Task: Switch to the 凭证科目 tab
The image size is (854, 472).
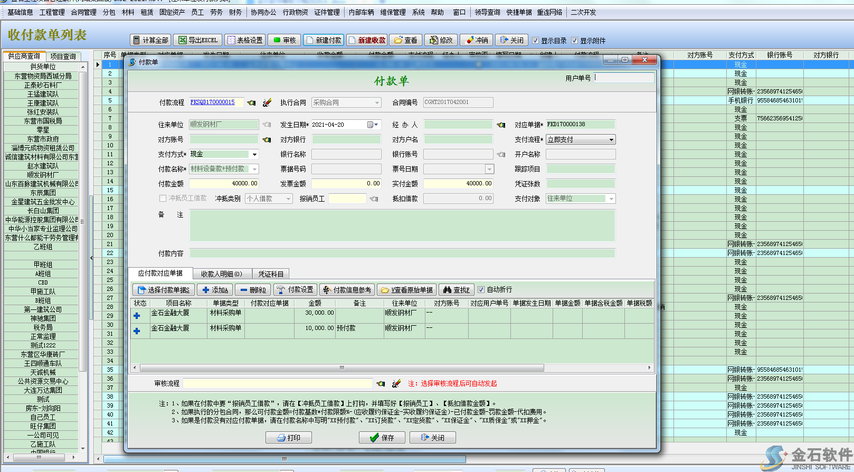Action: pos(271,274)
